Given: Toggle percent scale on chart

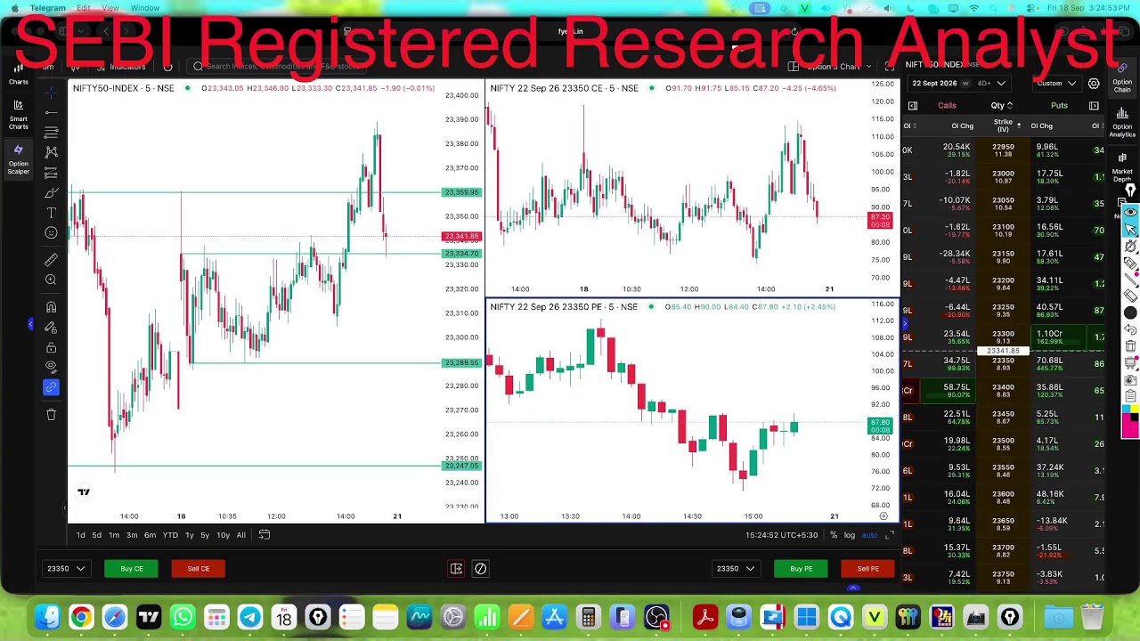Looking at the screenshot, I should [834, 535].
